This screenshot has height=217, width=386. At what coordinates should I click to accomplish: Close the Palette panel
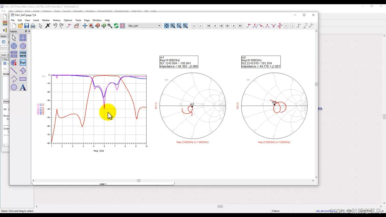tap(29, 31)
